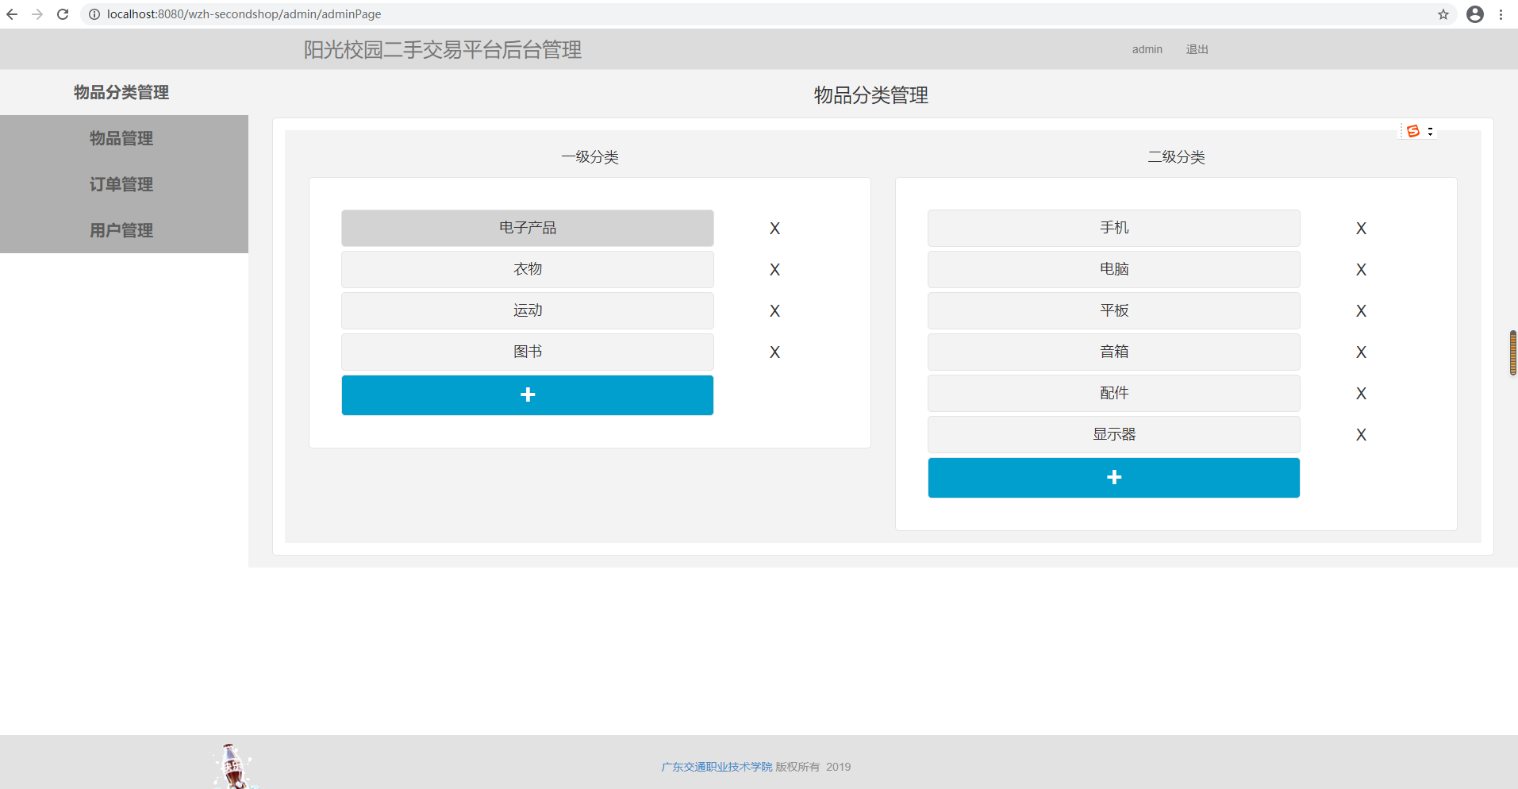Screen dimensions: 1518x789
Task: Add a new first-level category
Action: (x=528, y=395)
